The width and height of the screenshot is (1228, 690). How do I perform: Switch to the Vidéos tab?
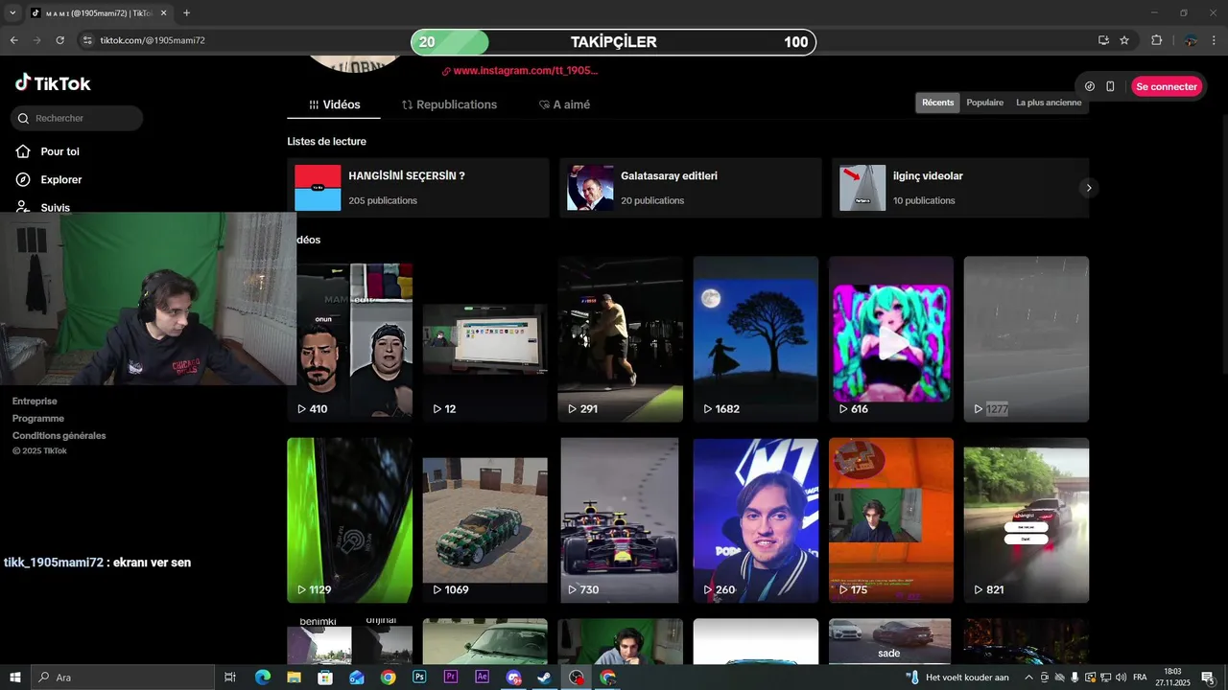[x=334, y=104]
